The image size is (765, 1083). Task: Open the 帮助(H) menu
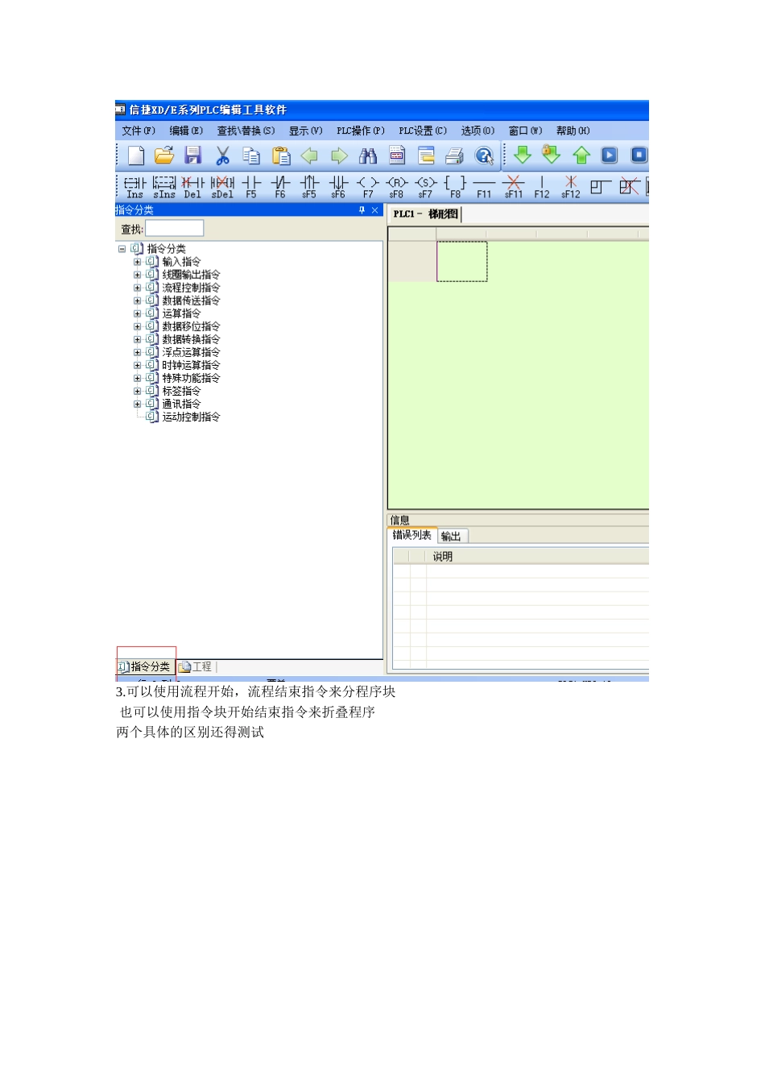tap(573, 131)
